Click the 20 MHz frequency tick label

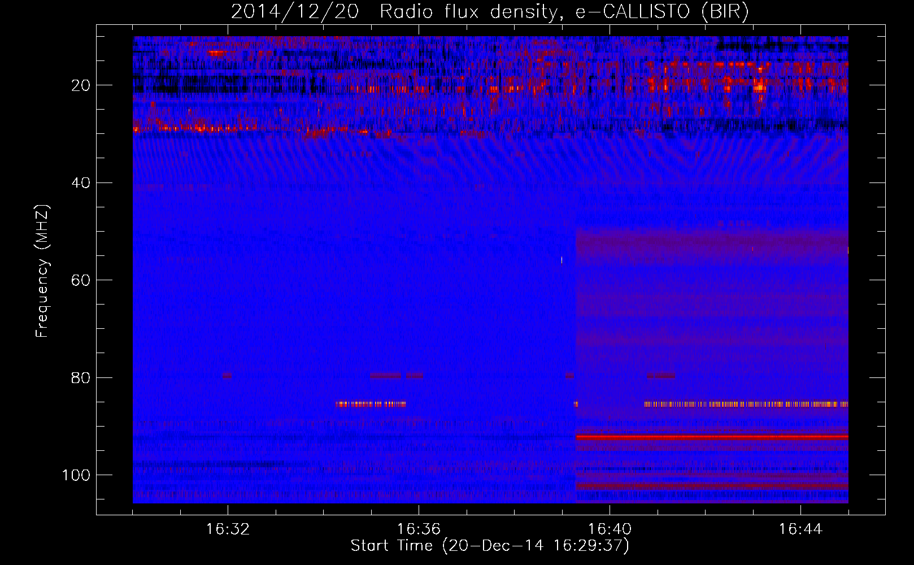81,85
